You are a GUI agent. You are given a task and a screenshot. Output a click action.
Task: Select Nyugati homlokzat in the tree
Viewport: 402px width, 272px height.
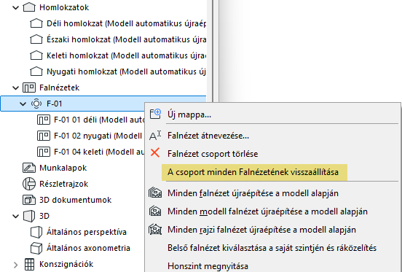point(127,71)
